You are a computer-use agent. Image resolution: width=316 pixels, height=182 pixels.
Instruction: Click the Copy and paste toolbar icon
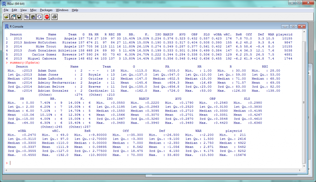point(39,17)
